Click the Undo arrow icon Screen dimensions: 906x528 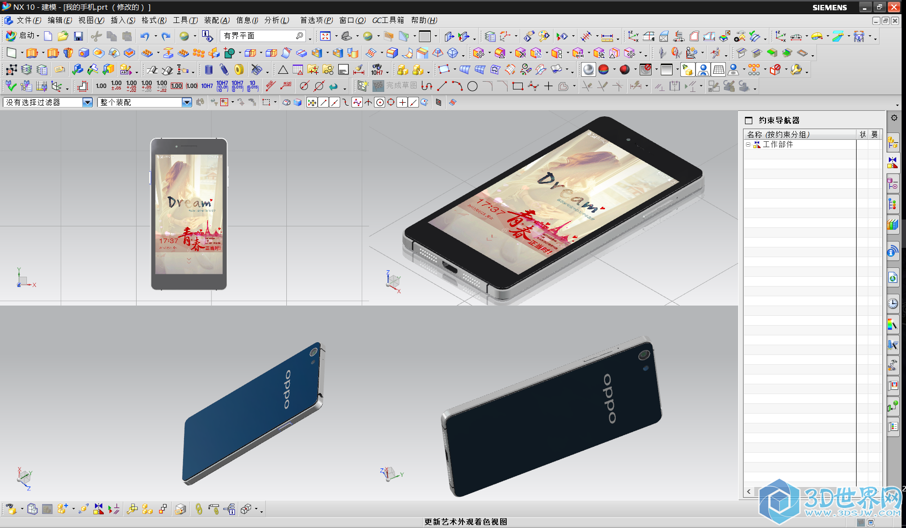click(145, 36)
